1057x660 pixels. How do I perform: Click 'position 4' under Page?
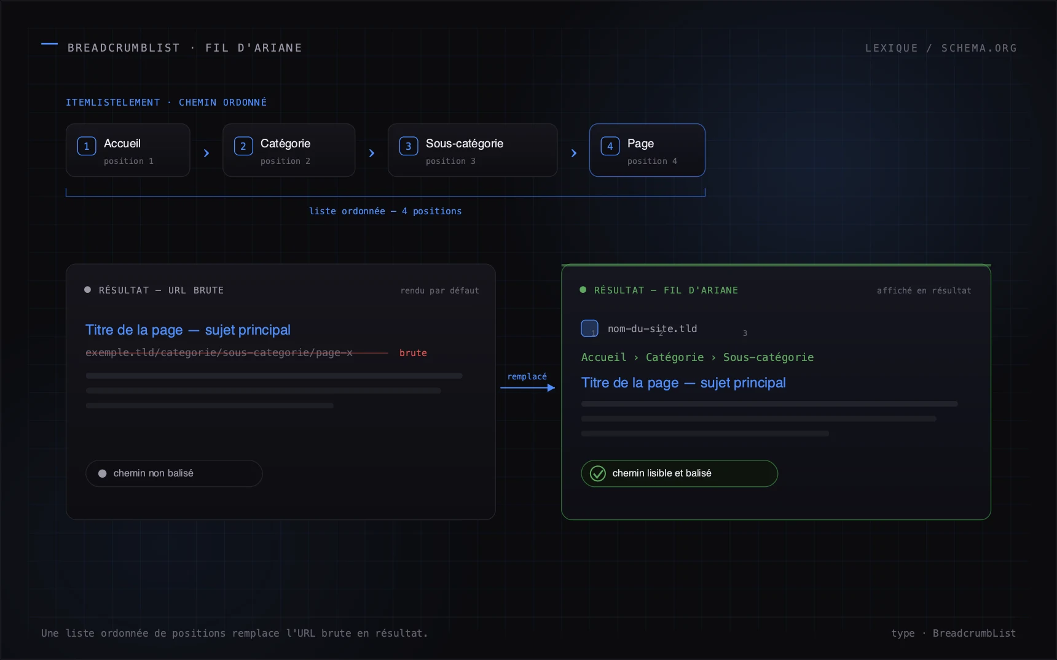click(653, 161)
